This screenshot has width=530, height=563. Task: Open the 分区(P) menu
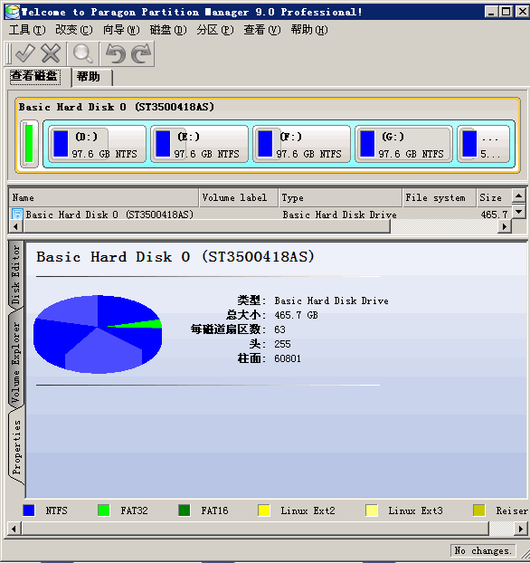[215, 30]
